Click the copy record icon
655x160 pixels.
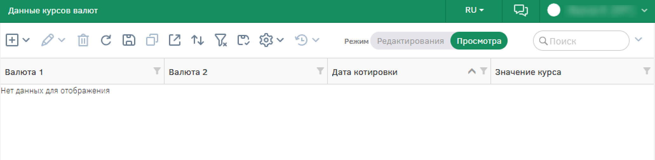(152, 40)
